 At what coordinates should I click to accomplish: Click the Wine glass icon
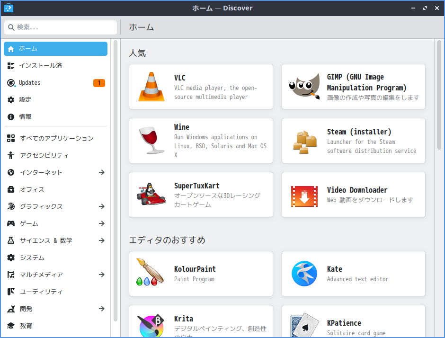coord(151,141)
